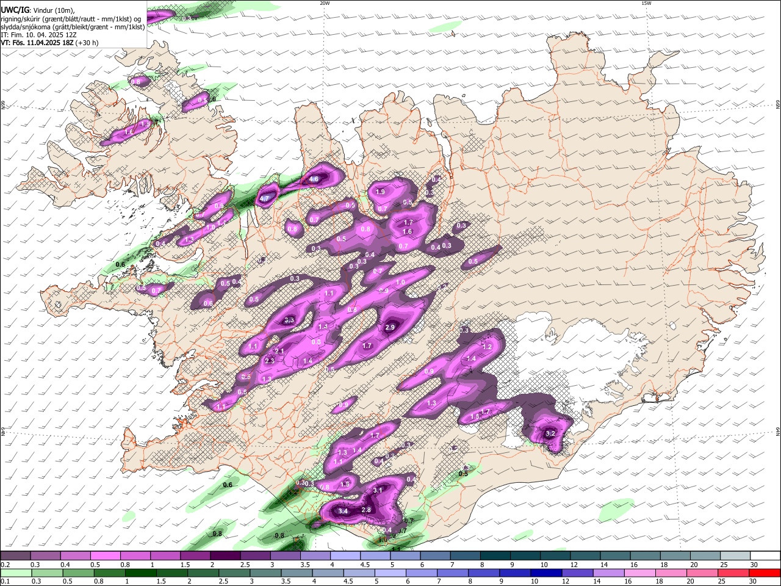Click the '0.2' label under the top legend row
This screenshot has width=781, height=586.
[x=4, y=565]
